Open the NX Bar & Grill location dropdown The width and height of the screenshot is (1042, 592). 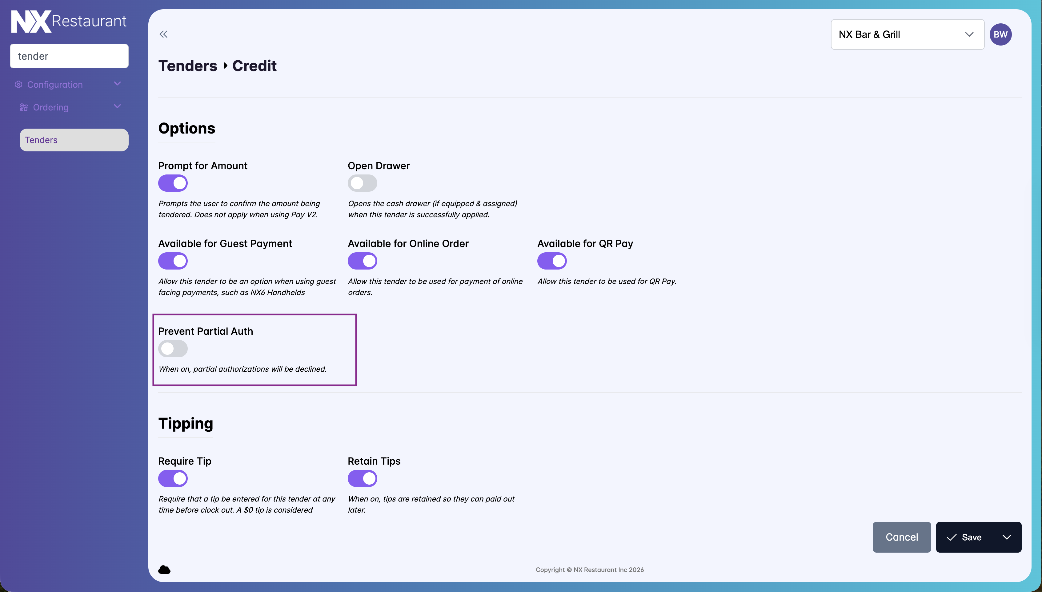click(907, 34)
